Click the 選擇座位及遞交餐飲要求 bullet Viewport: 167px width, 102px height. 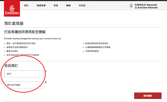point(17,47)
